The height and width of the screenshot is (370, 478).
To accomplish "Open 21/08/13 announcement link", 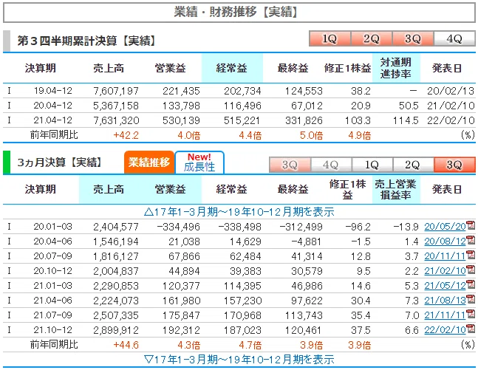I will [x=445, y=301].
